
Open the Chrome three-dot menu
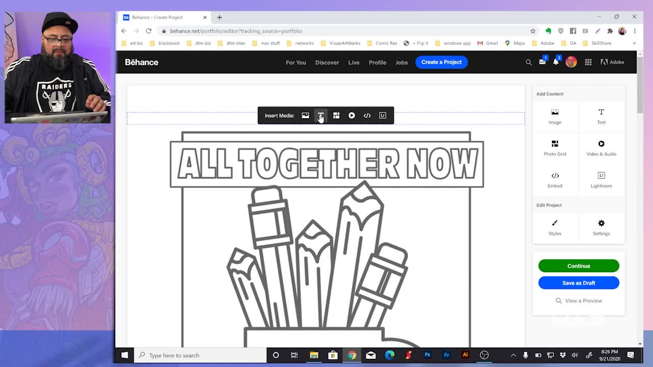point(635,31)
